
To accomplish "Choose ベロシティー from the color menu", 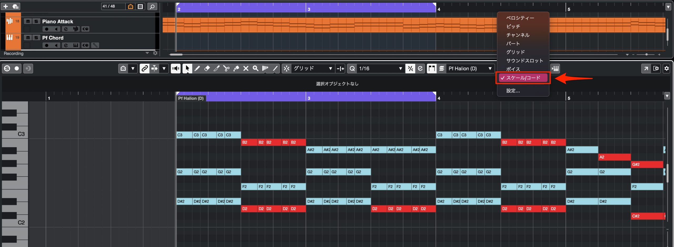I will pos(520,18).
